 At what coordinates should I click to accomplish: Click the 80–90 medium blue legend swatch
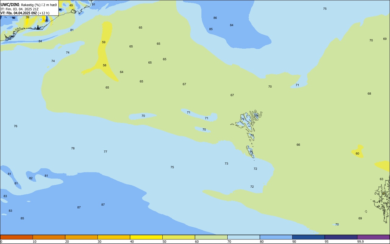coord(276,237)
